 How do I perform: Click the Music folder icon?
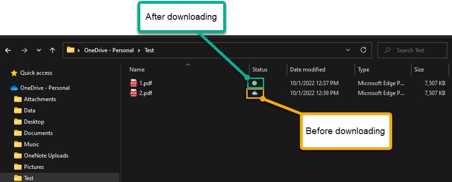click(x=18, y=144)
